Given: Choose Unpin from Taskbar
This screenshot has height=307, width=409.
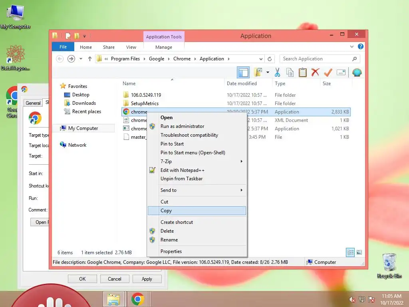Looking at the screenshot, I should [x=197, y=179].
